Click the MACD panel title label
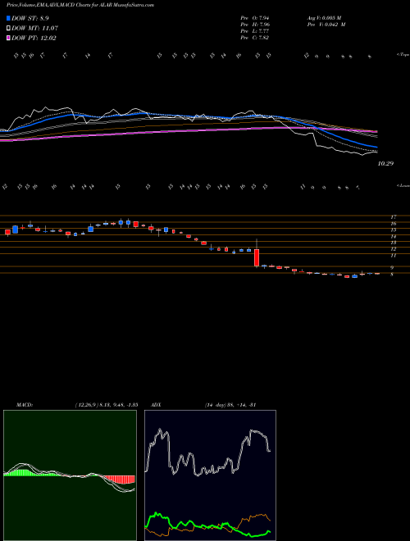 click(x=25, y=404)
